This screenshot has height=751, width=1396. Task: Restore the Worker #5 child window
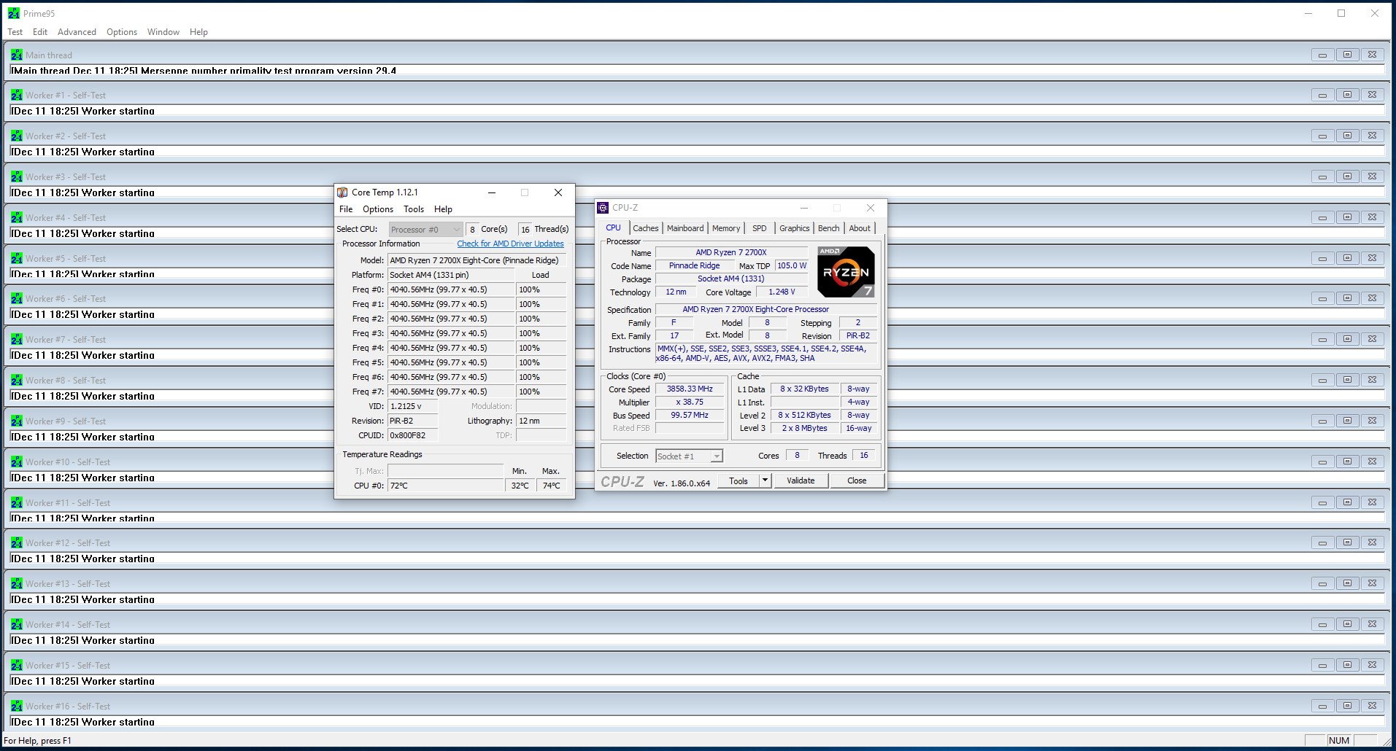coord(1347,258)
